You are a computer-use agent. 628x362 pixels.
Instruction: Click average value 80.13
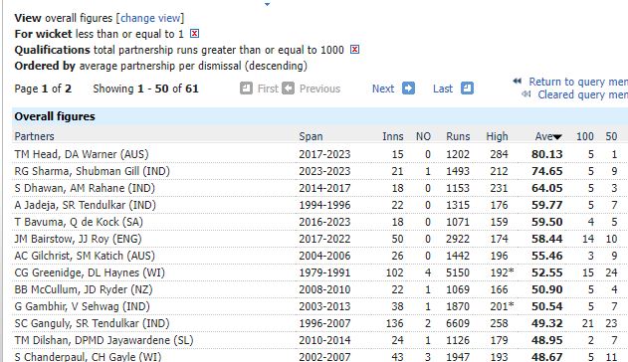547,154
